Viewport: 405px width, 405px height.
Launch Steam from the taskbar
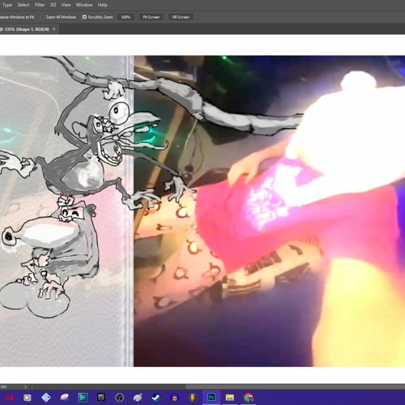click(x=156, y=398)
